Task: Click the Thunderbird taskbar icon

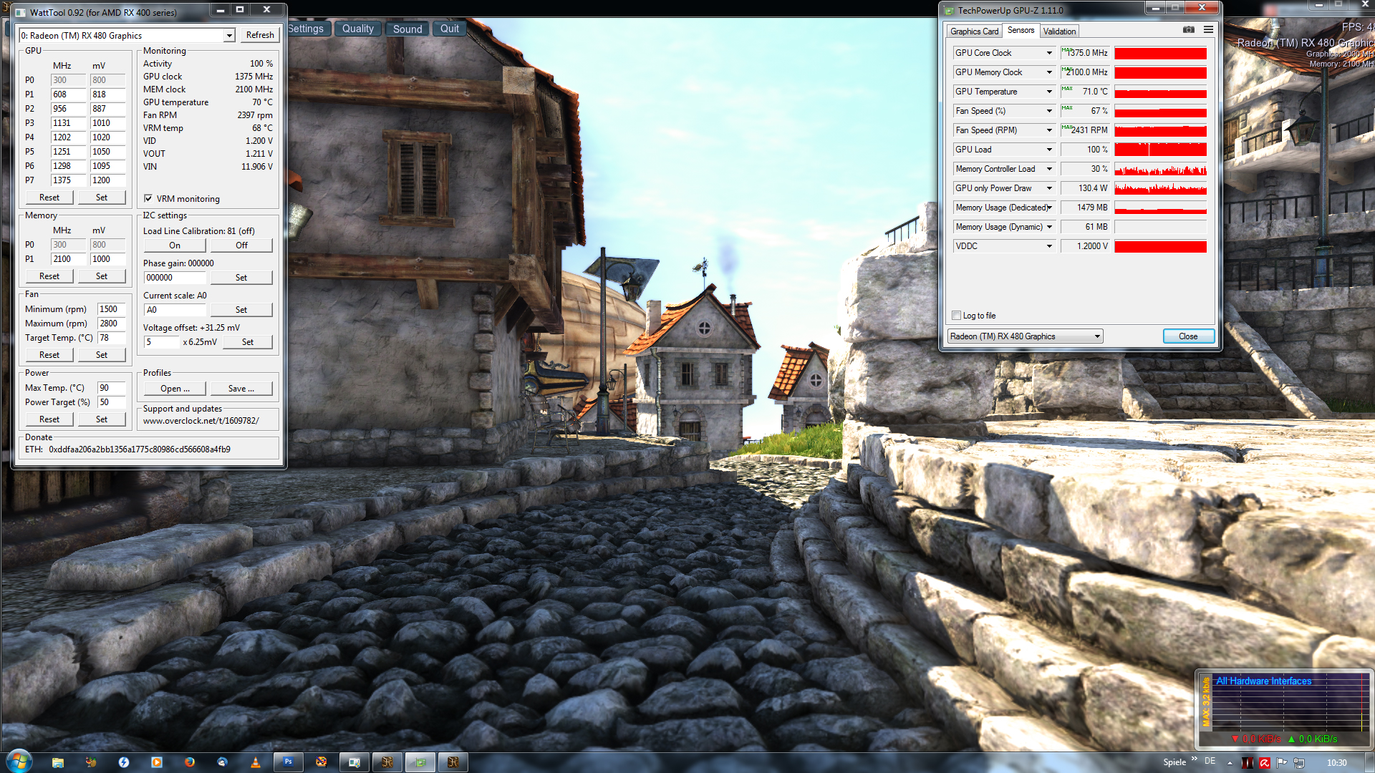Action: pos(222,762)
